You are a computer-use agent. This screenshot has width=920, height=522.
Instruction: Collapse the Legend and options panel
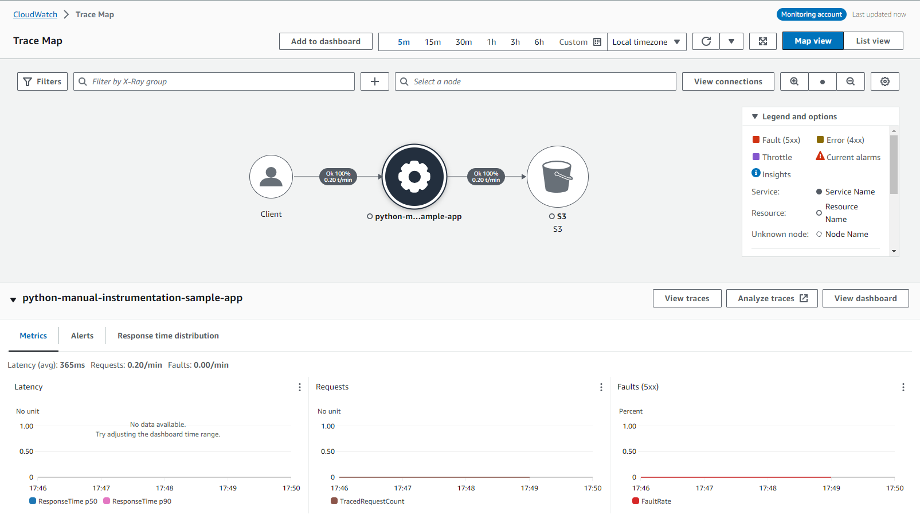pyautogui.click(x=755, y=116)
